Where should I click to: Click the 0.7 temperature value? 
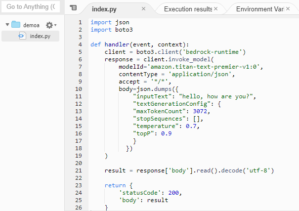[191, 126]
